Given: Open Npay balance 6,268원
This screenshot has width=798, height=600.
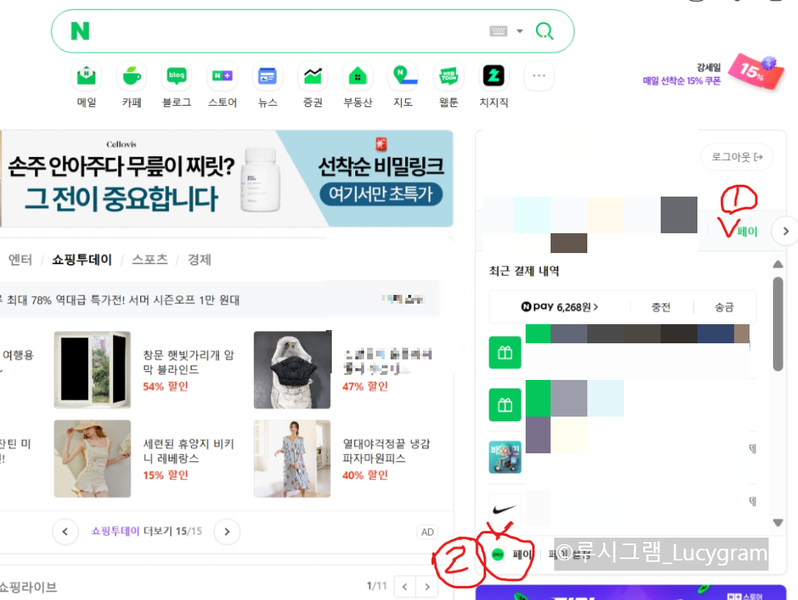Looking at the screenshot, I should click(559, 307).
